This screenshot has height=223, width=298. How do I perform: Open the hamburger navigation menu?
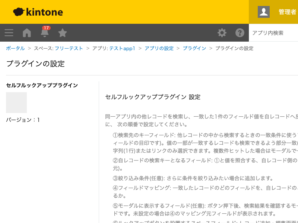coord(9,33)
